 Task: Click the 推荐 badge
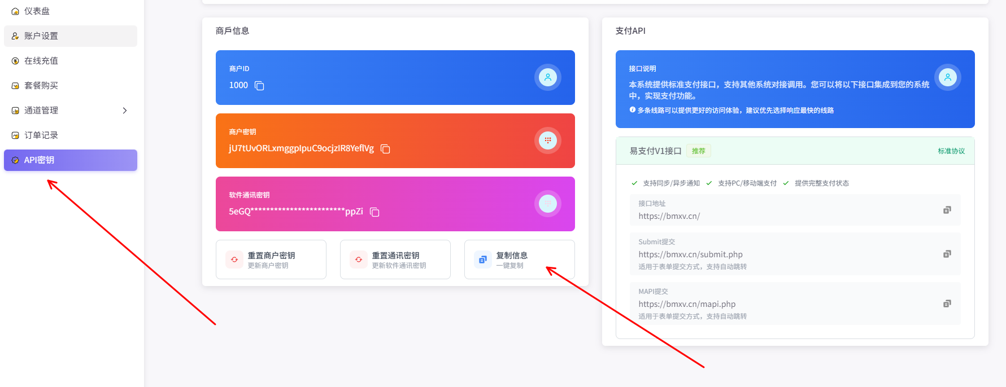[x=699, y=151]
